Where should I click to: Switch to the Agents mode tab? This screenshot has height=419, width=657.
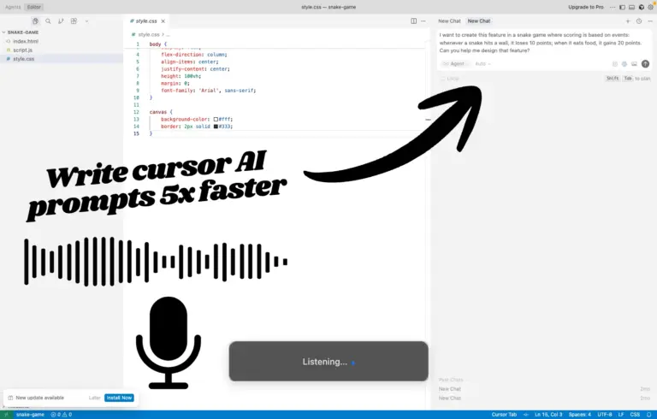point(13,7)
